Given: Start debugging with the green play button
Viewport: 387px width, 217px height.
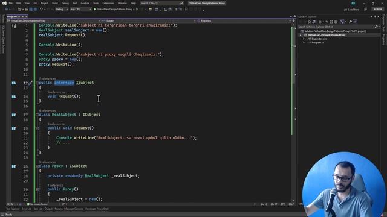Looking at the screenshot, I should pyautogui.click(x=95, y=10).
